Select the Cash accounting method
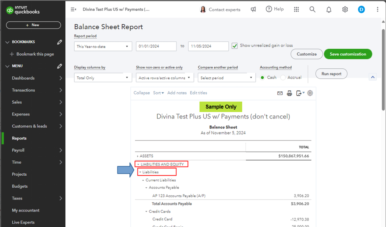This screenshot has width=386, height=227. tap(263, 78)
